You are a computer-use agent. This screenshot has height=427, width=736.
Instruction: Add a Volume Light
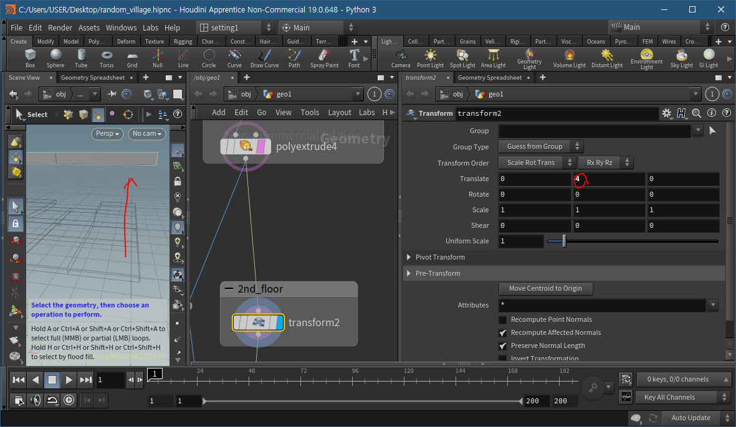(569, 59)
